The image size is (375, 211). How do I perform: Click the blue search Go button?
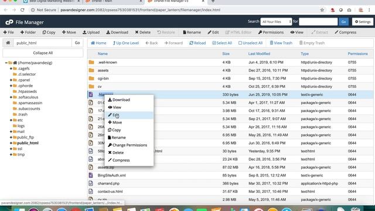click(x=343, y=22)
